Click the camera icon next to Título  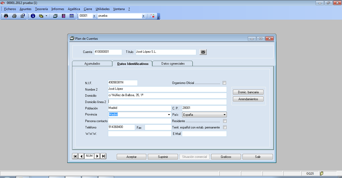(x=203, y=52)
